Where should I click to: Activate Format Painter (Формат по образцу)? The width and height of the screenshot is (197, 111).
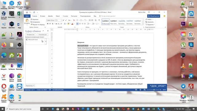38,25
